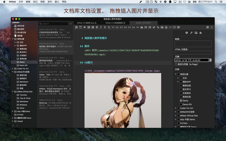The image size is (226, 141).
Task: Open the 发布 menu in the menu bar
Action: click(50, 2)
